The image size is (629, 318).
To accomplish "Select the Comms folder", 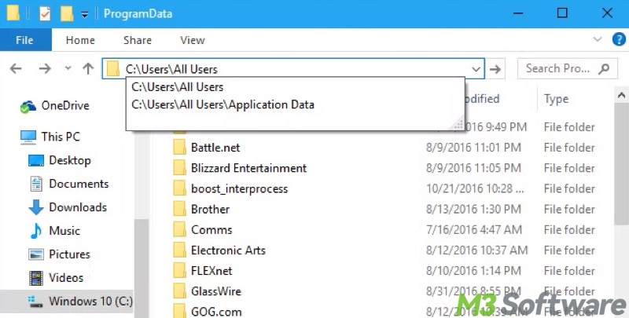I will coord(212,230).
